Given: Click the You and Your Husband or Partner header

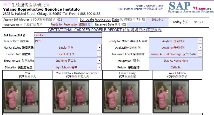Looking at the screenshot, I should tap(77, 75).
